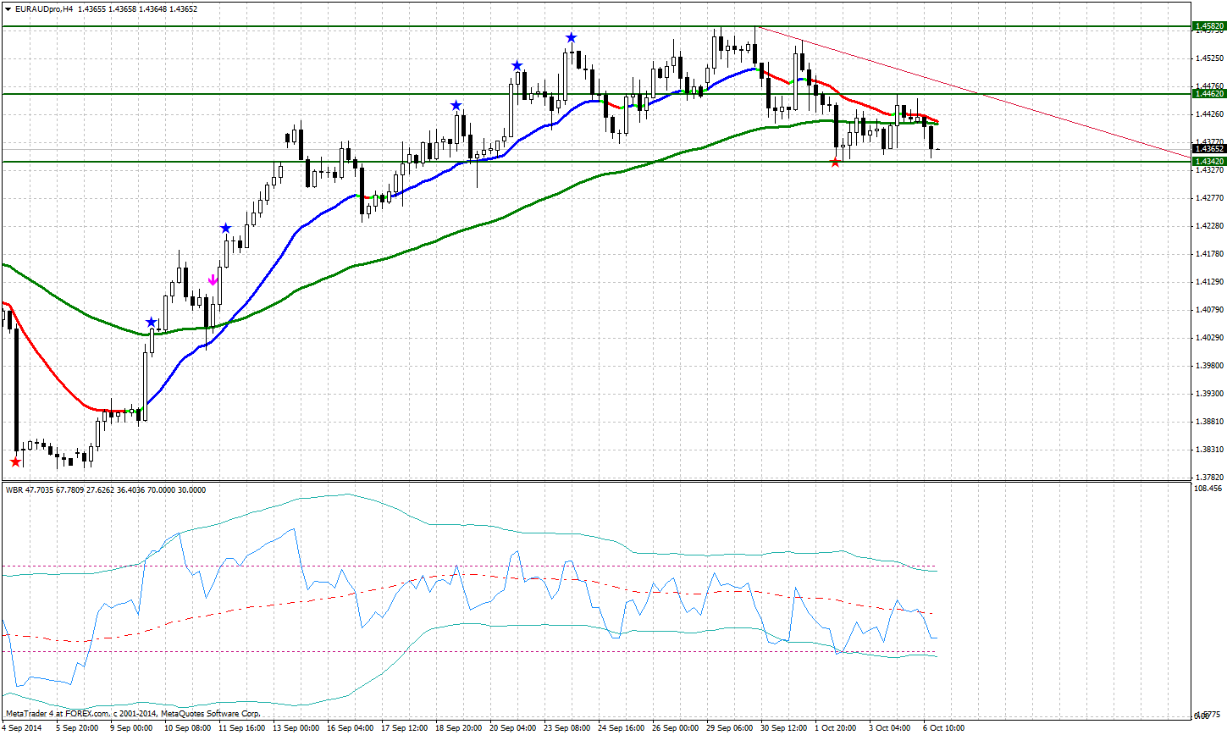
Task: Toggle the chart collapse triangle top left
Action: [7, 8]
